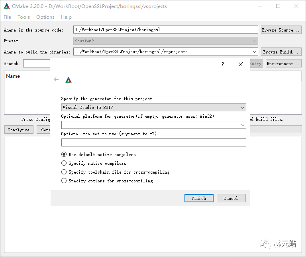Click the Environment button
This screenshot has height=257, width=306.
pos(284,63)
